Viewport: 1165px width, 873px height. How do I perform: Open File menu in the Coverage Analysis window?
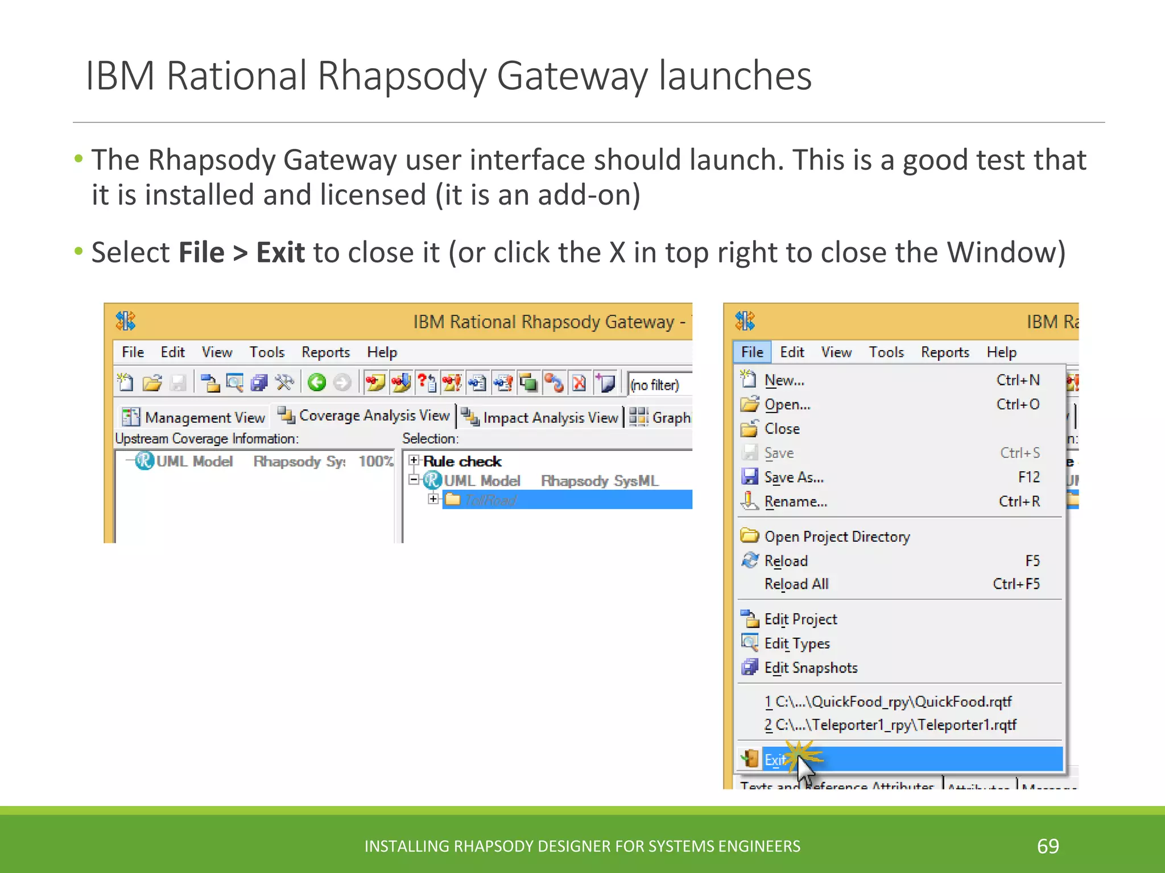tap(133, 352)
